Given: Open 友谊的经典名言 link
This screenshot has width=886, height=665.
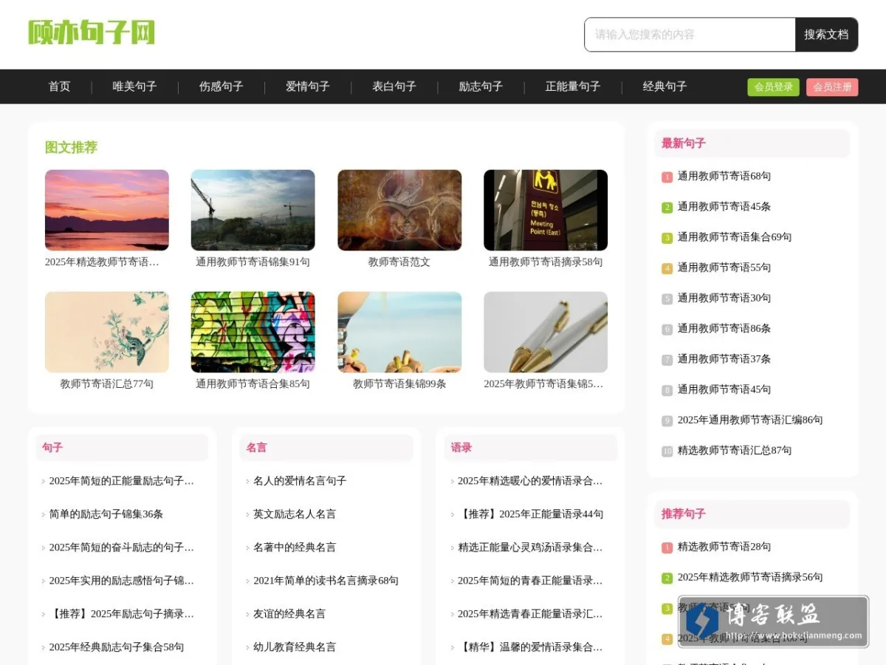Looking at the screenshot, I should [x=289, y=614].
